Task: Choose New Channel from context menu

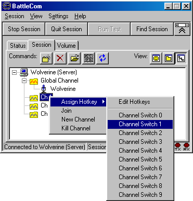Action: pyautogui.click(x=78, y=119)
